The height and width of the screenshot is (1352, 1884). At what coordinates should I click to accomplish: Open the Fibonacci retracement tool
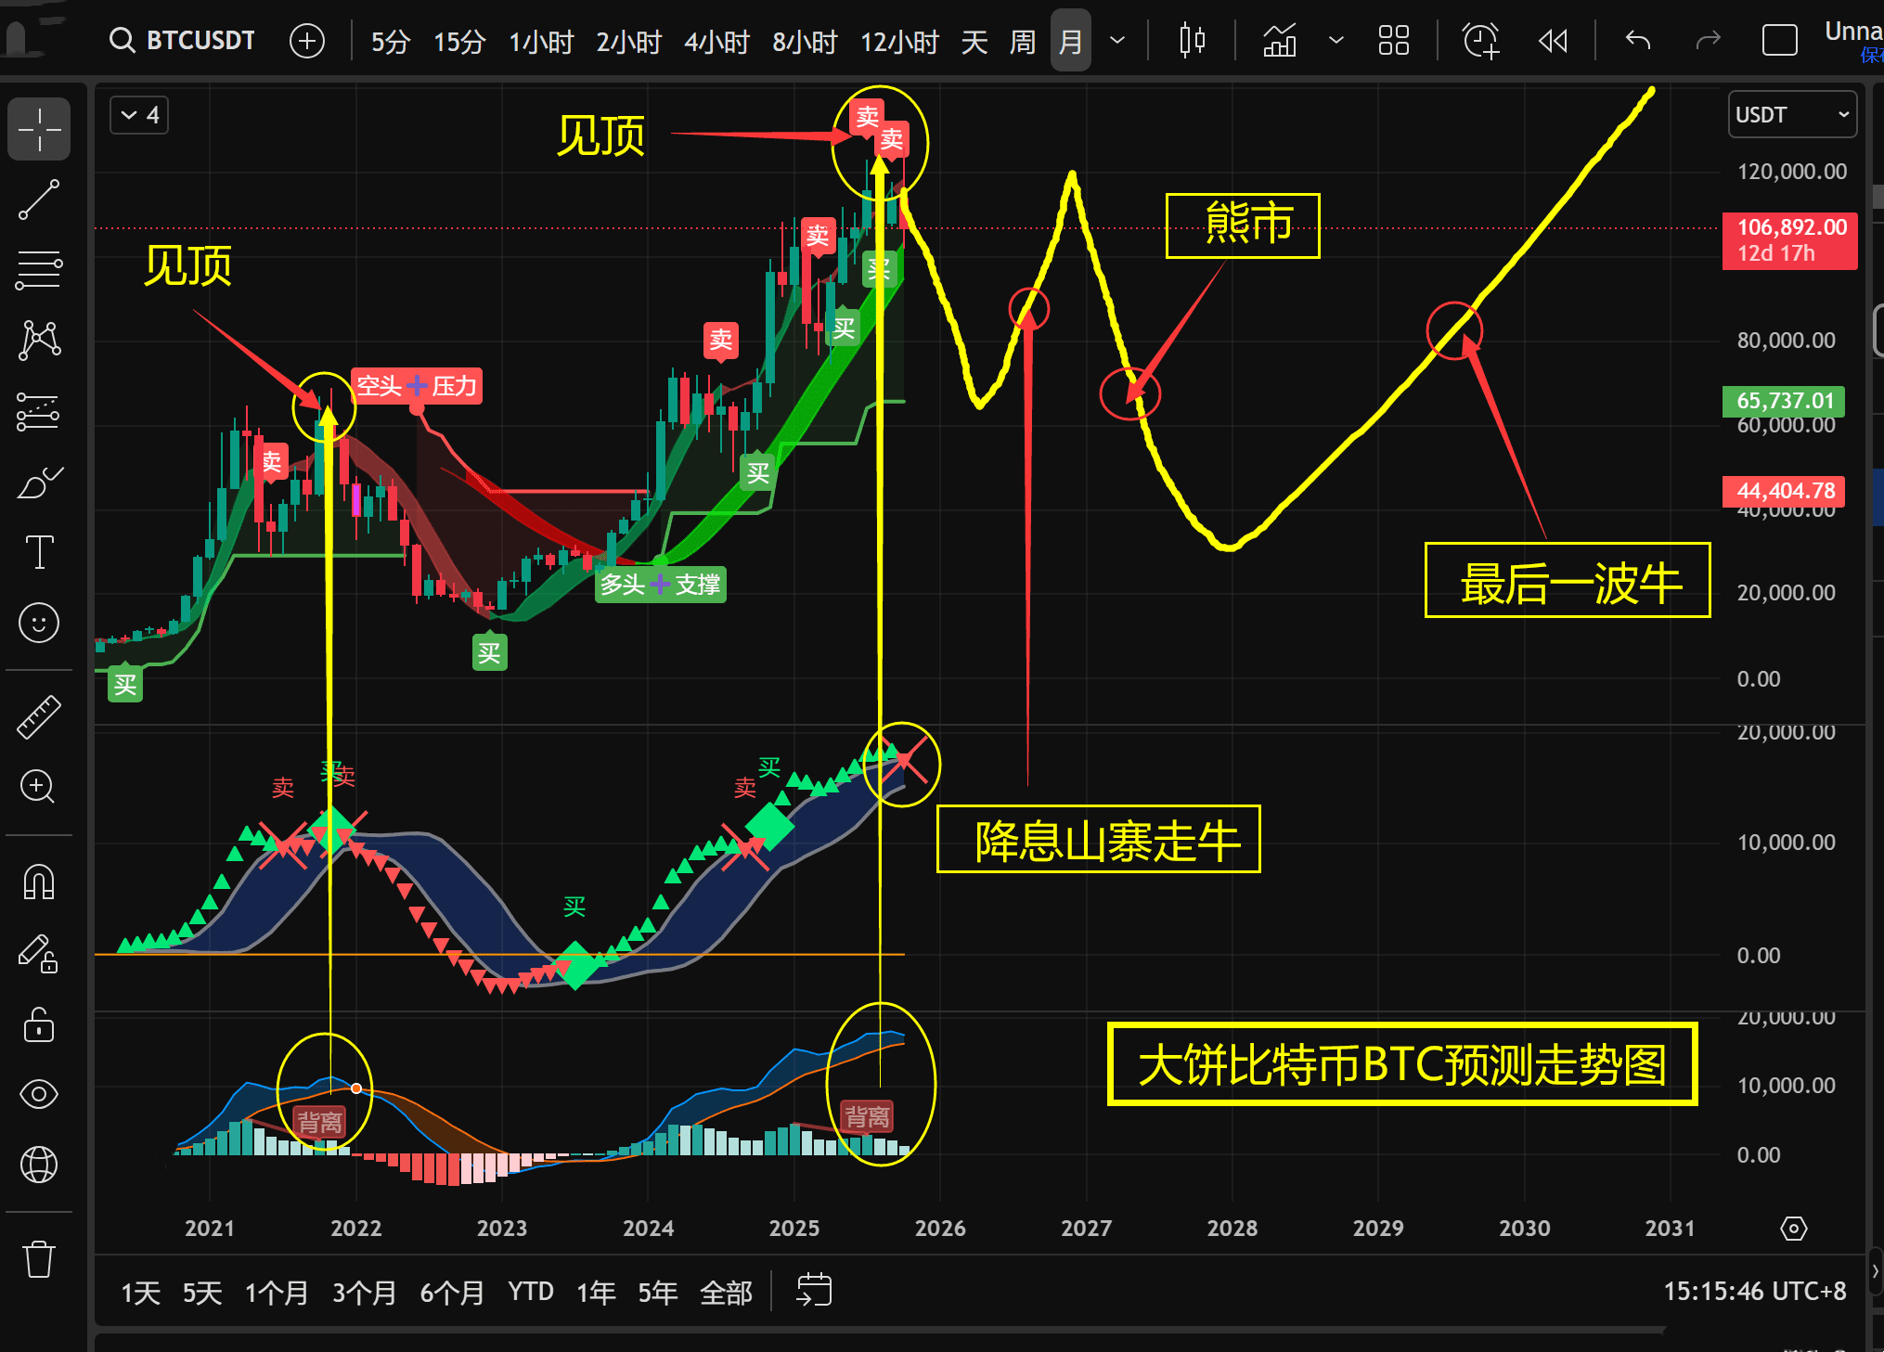[39, 270]
